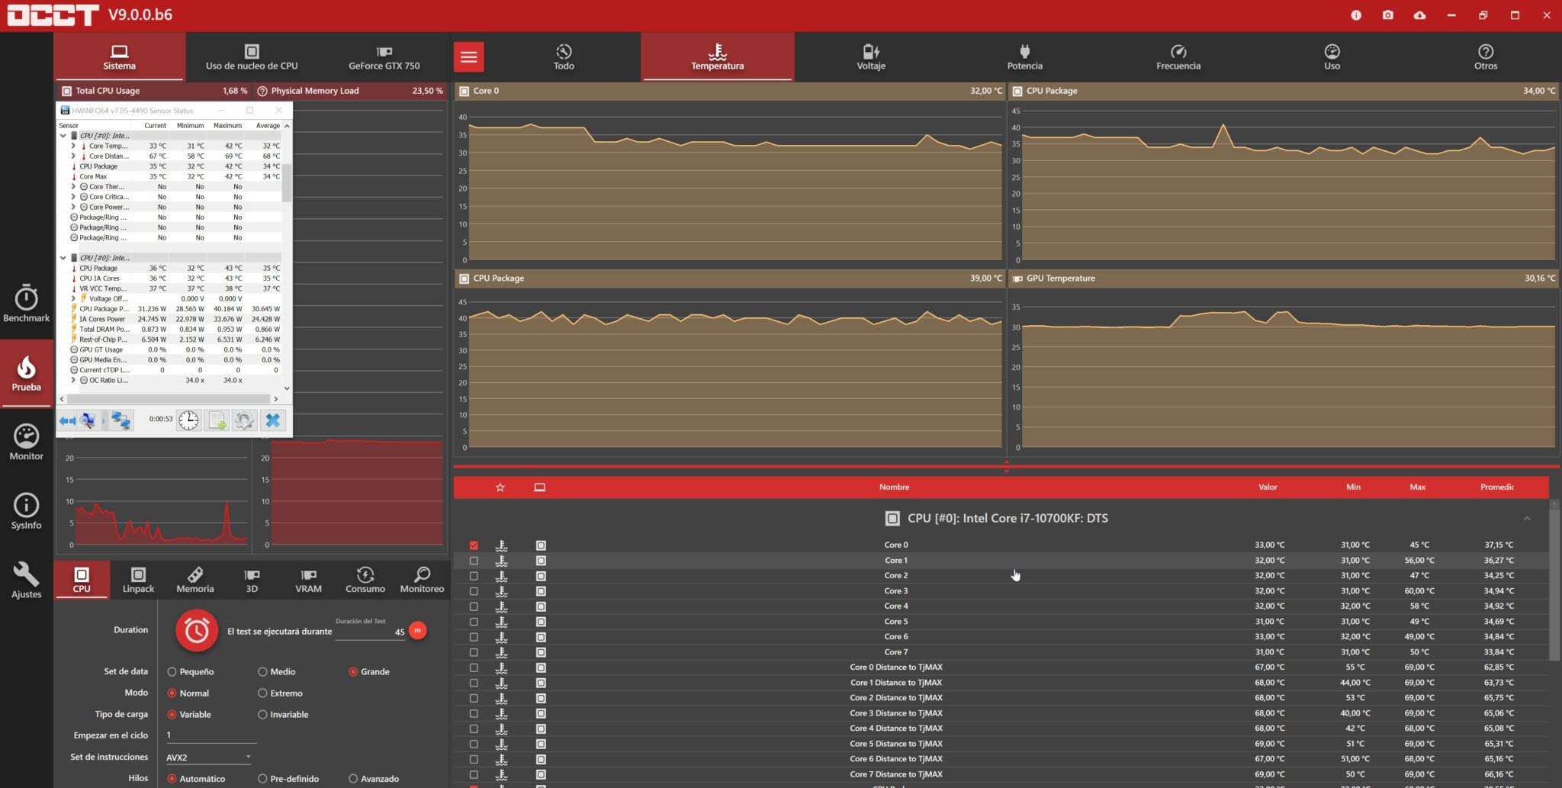
Task: Sort table by the Valor column header
Action: pyautogui.click(x=1268, y=487)
